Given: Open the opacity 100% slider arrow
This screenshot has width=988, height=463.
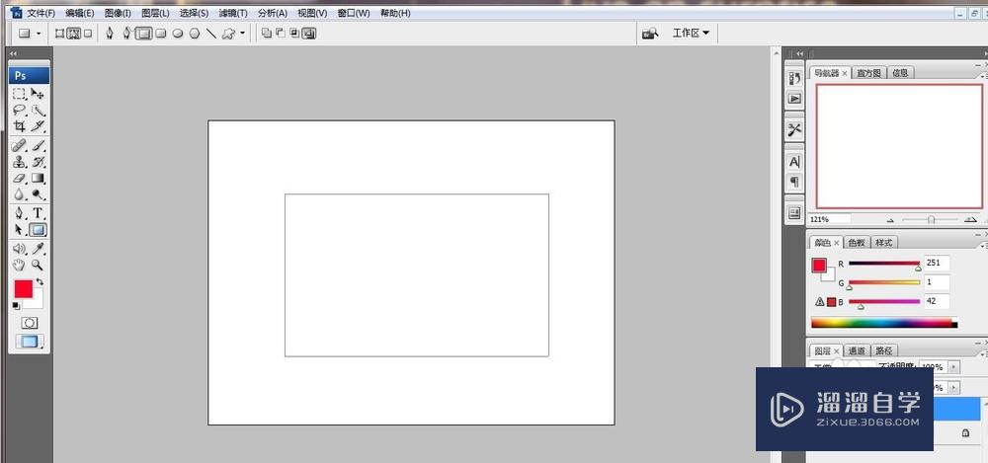Looking at the screenshot, I should (x=953, y=366).
